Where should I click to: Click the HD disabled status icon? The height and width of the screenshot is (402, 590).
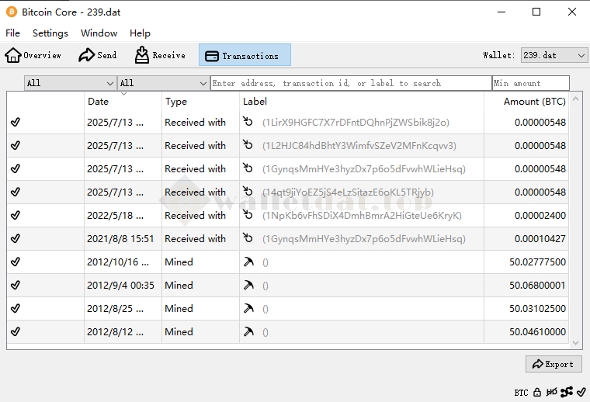(x=551, y=393)
